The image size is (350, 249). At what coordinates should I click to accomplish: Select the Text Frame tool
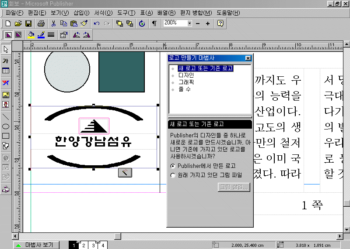[6, 61]
